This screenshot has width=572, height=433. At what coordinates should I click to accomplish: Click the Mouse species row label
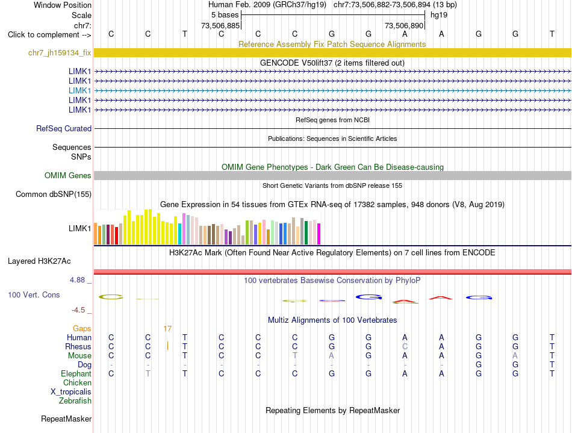(x=79, y=356)
